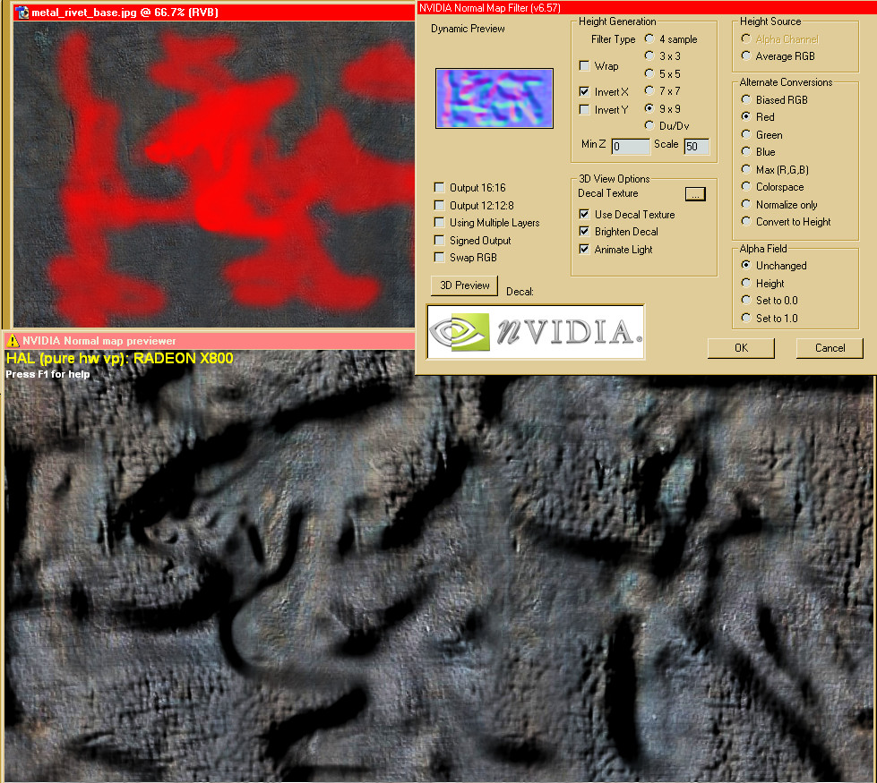Select the 4 sample filter type
Viewport: 877px width, 783px height.
pos(649,38)
